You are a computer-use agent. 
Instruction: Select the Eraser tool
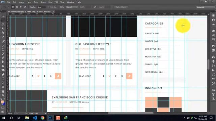3,57
